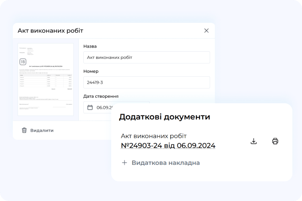Click the Номер field label

pos(91,71)
